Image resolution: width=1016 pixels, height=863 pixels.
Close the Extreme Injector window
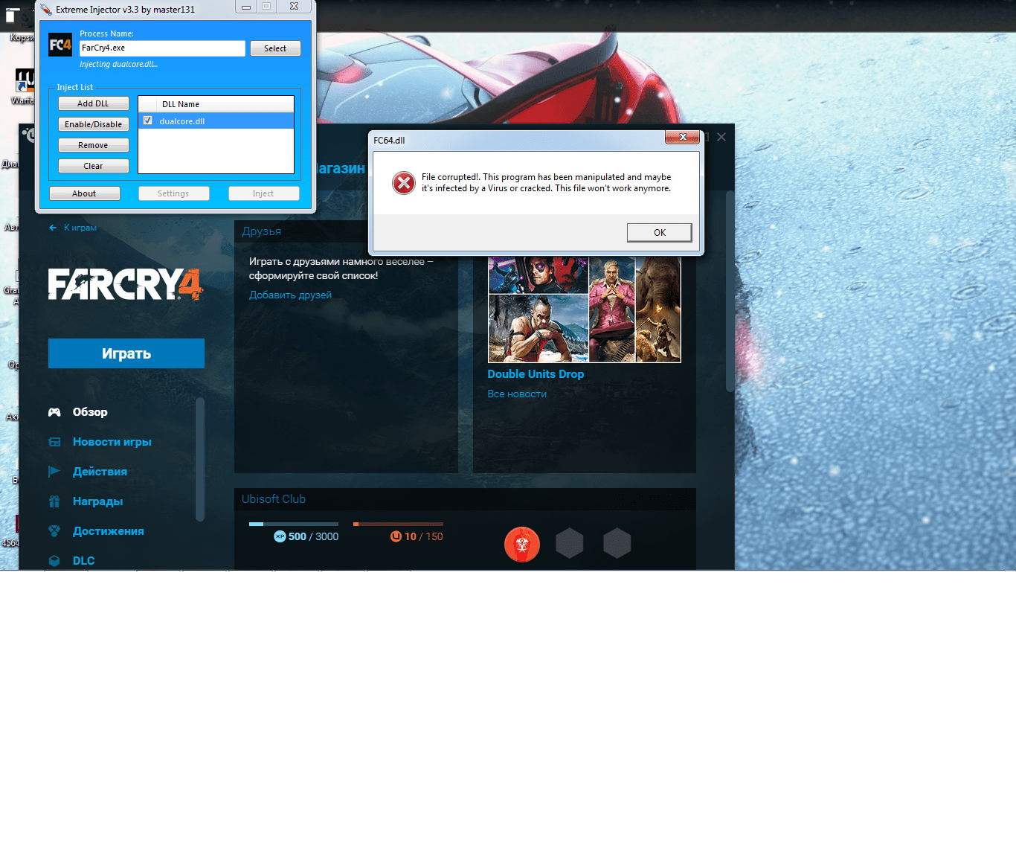(295, 7)
